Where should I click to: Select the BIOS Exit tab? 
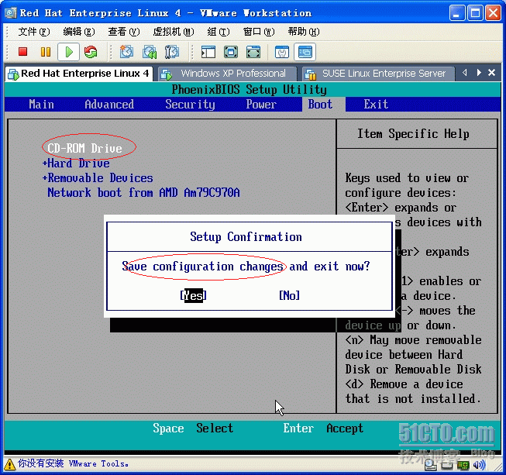point(376,105)
